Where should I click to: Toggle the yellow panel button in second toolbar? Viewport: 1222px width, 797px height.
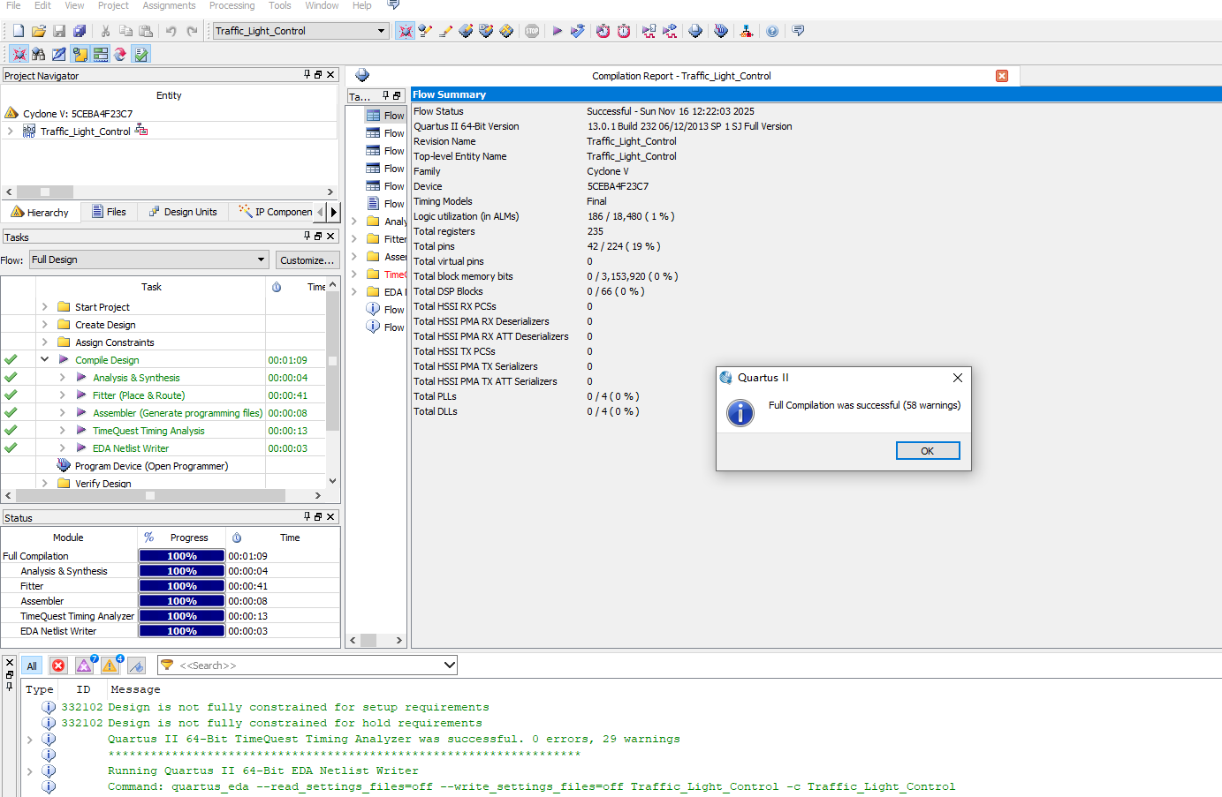click(x=80, y=54)
